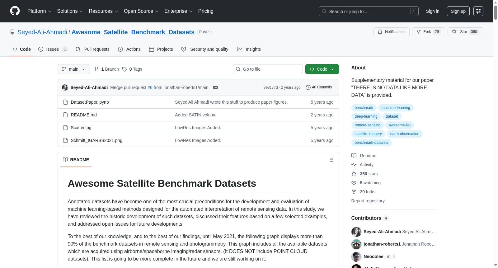Screen dimensions: 498x268
Task: Switch to the Issues tab
Action: pos(53,49)
